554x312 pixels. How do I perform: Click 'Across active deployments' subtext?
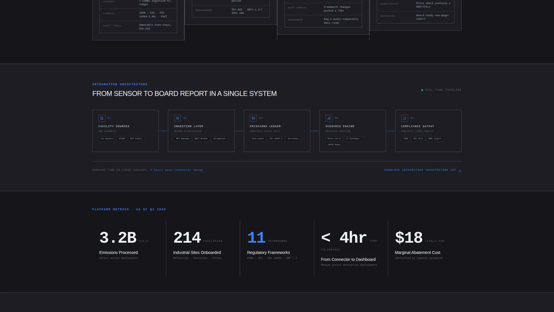click(119, 258)
